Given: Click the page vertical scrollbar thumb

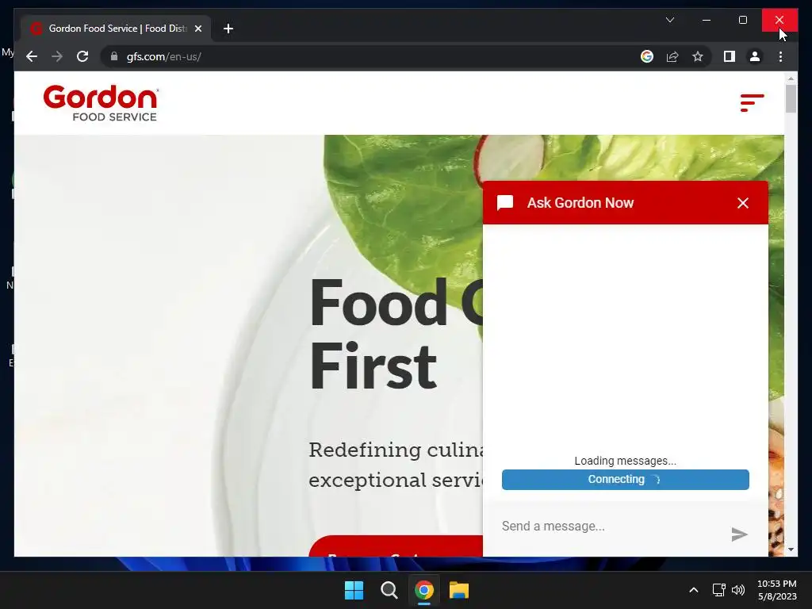Looking at the screenshot, I should [x=791, y=98].
